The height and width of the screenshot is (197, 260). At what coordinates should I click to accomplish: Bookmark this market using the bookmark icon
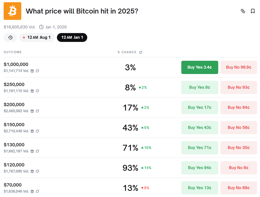click(x=253, y=11)
